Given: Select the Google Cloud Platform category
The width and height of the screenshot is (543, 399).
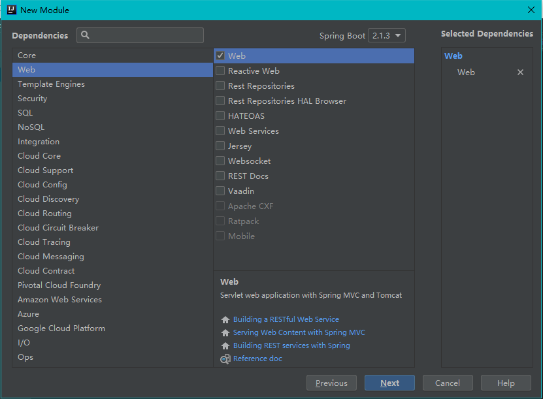Looking at the screenshot, I should (112, 328).
